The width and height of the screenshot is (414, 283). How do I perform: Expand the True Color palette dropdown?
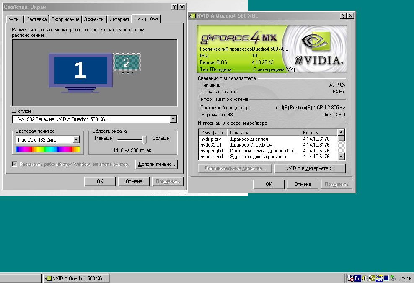tap(76, 139)
